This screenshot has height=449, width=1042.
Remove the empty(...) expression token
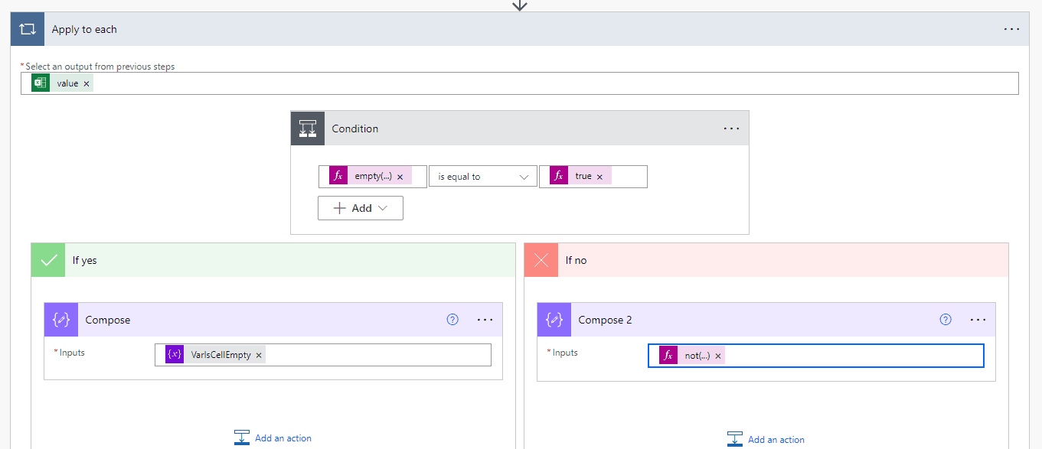399,176
